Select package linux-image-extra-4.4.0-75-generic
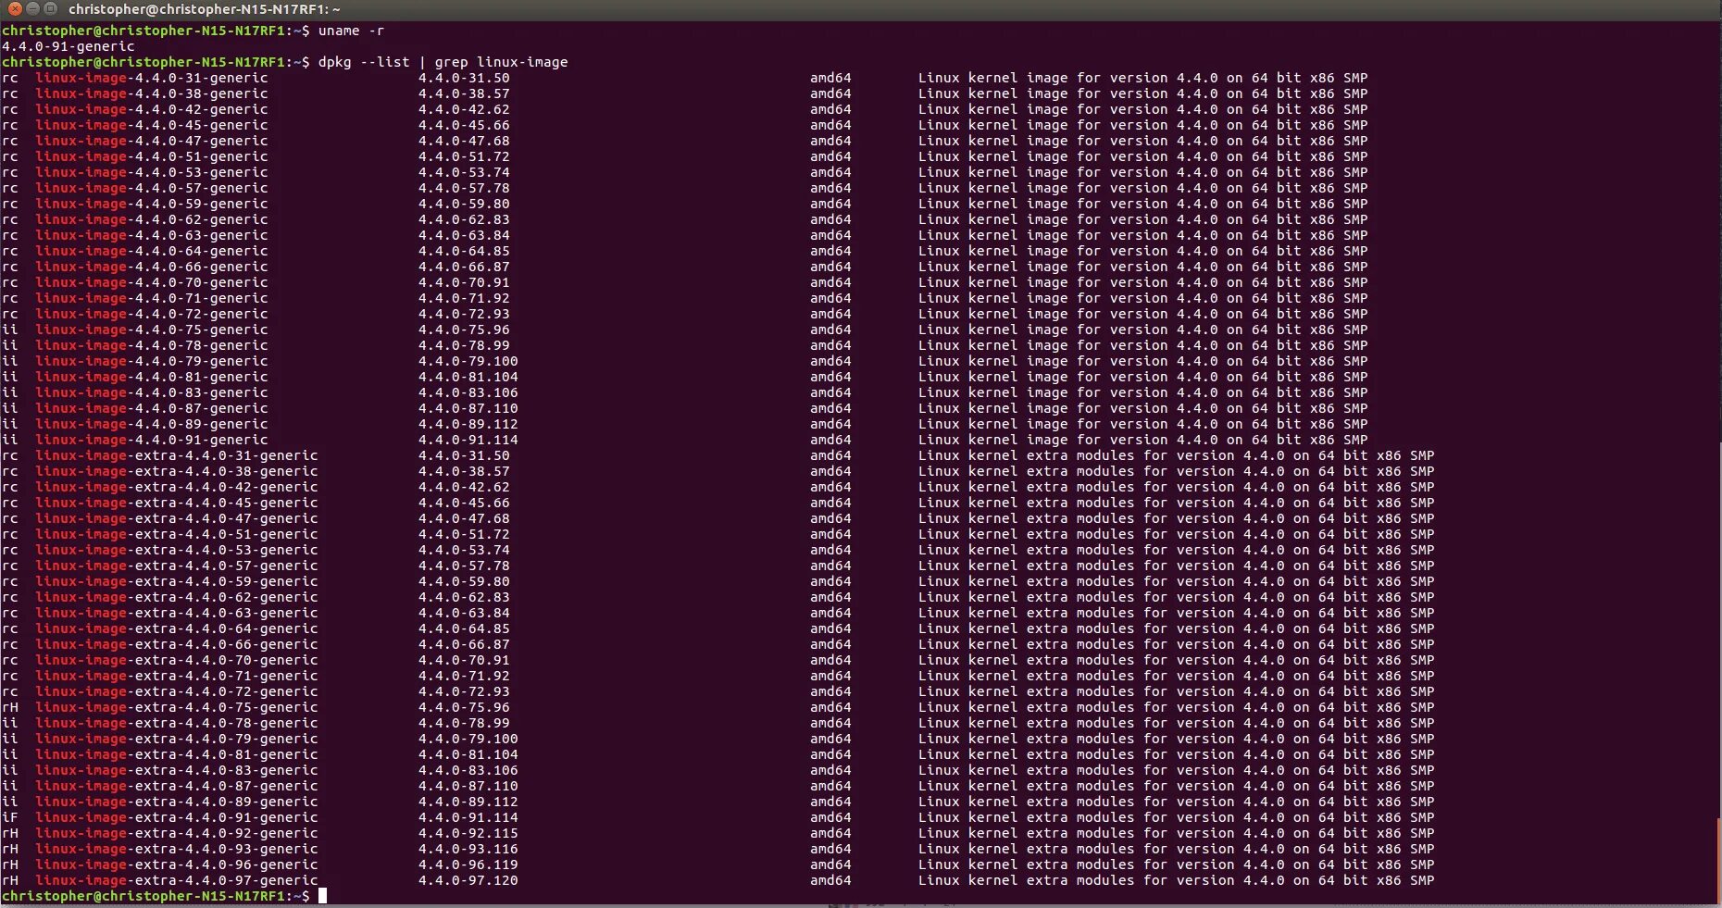 pos(177,707)
